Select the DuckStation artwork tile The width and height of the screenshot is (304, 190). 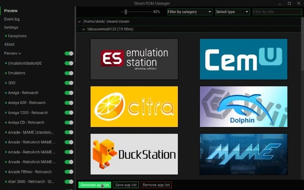pos(134,154)
